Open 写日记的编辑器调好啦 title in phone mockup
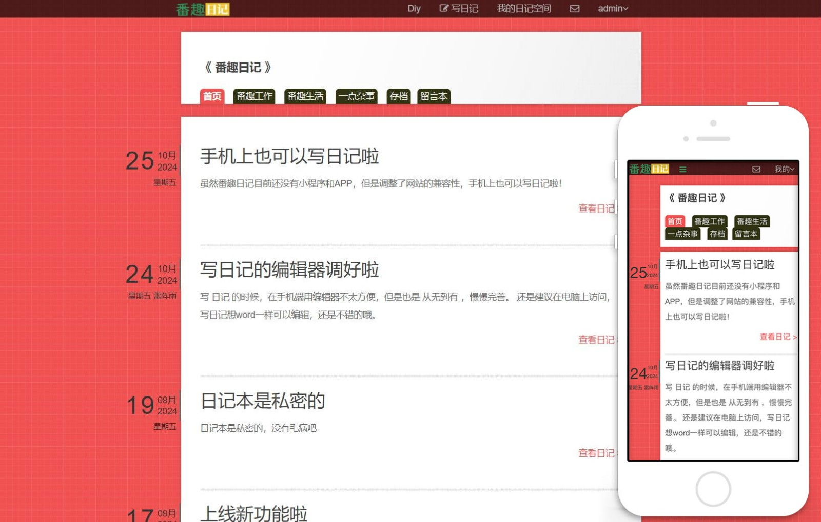Screen dimensions: 821x522 720,365
